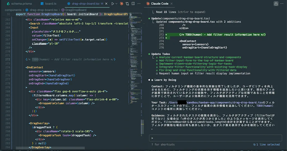Image resolution: width=287 pixels, height=151 pixels.
Task: Split the editor with the layout icon
Action: point(133,4)
